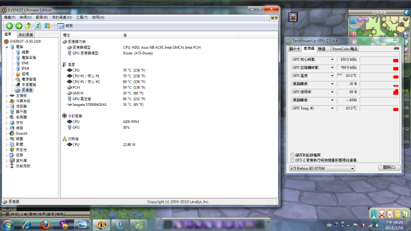This screenshot has height=231, width=411.
Task: Click the Close (C) button in GPU-Z
Action: pyautogui.click(x=389, y=167)
